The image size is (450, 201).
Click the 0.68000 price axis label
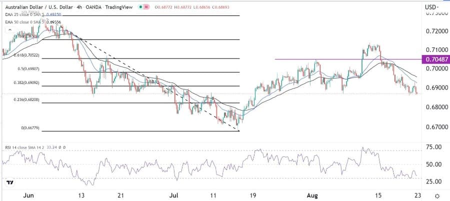pyautogui.click(x=436, y=107)
